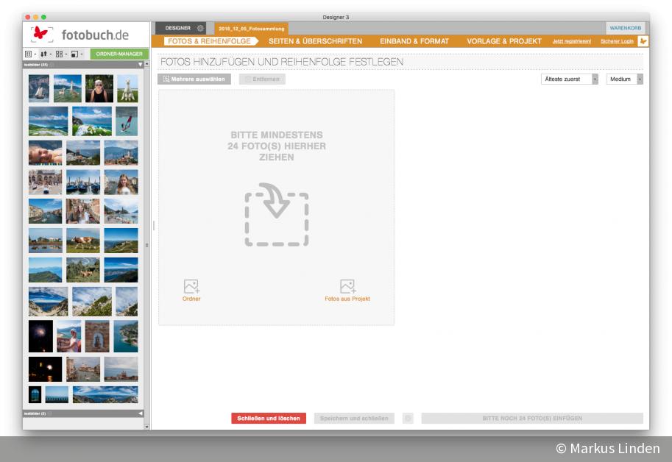
Task: Open the gear settings next to DESIGNER
Action: [200, 28]
